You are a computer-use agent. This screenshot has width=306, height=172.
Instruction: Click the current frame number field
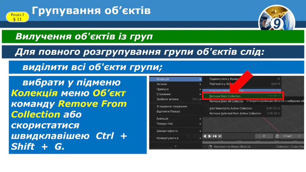point(264,136)
